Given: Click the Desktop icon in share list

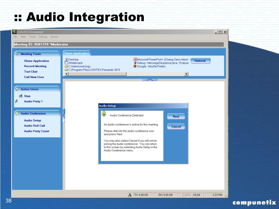Looking at the screenshot, I should tap(66, 59).
